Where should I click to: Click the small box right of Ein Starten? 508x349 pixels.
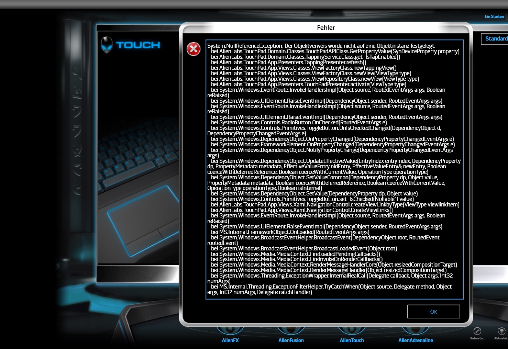507,16
